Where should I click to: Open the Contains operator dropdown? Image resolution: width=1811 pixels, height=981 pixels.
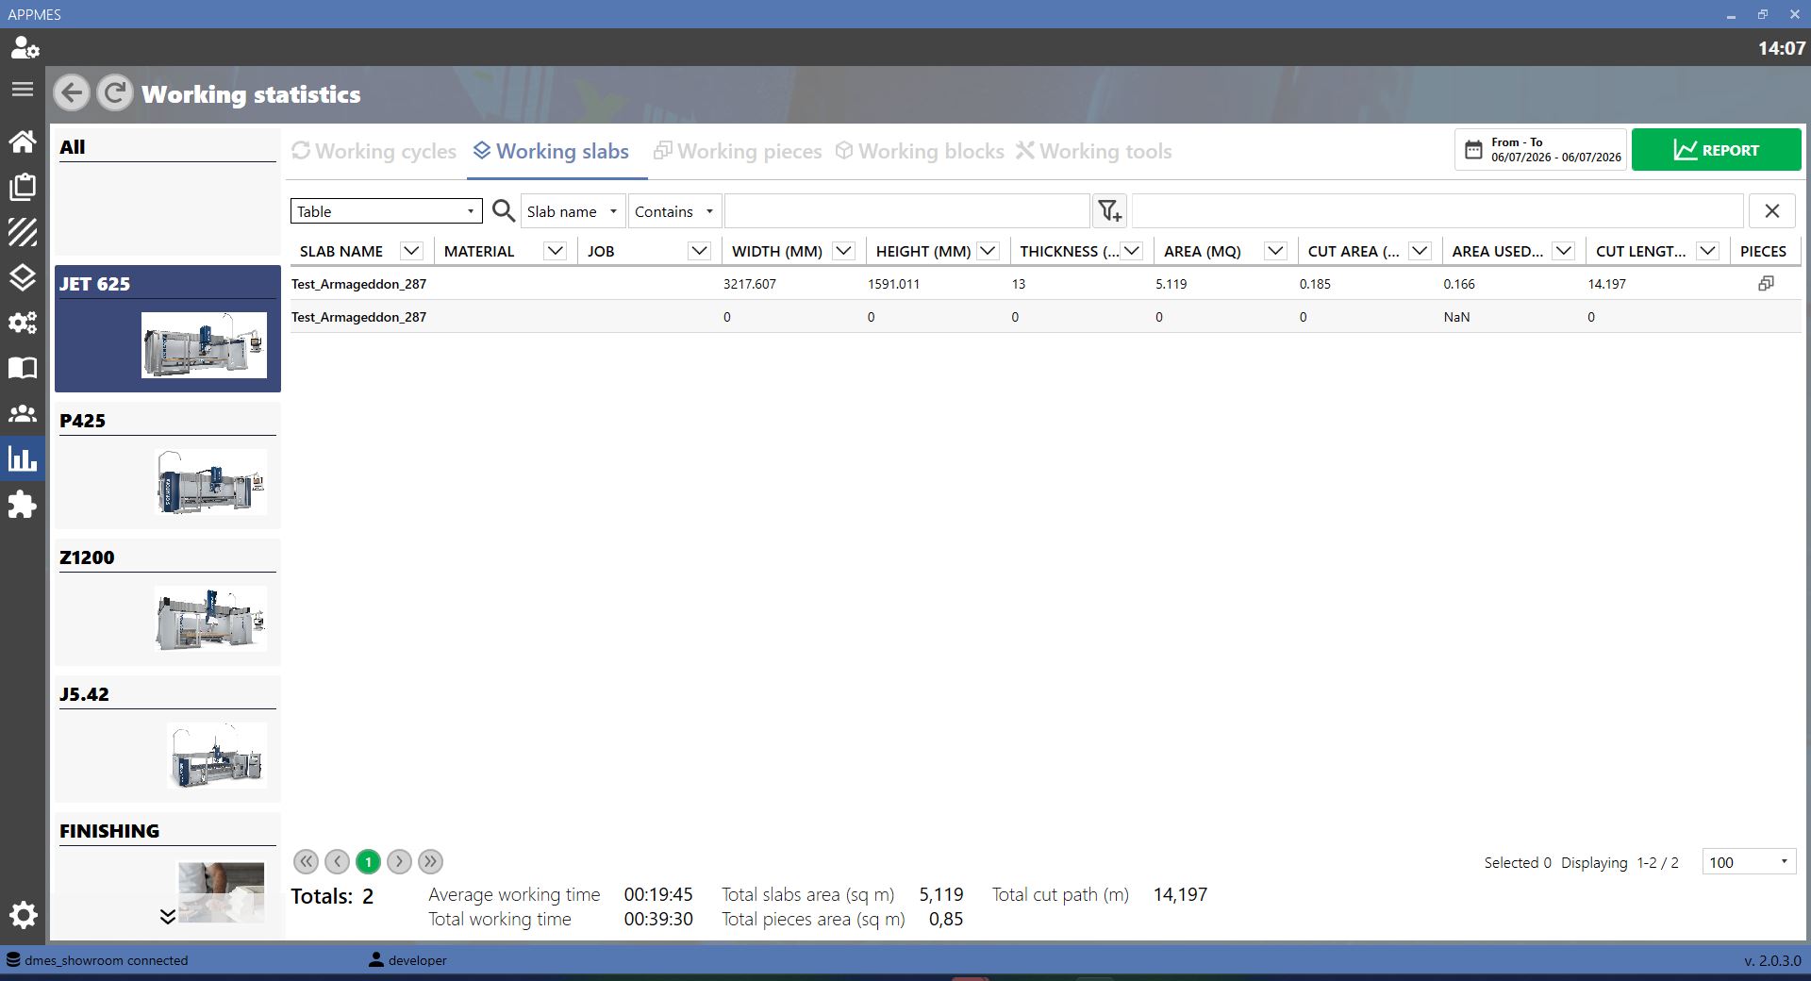point(675,211)
